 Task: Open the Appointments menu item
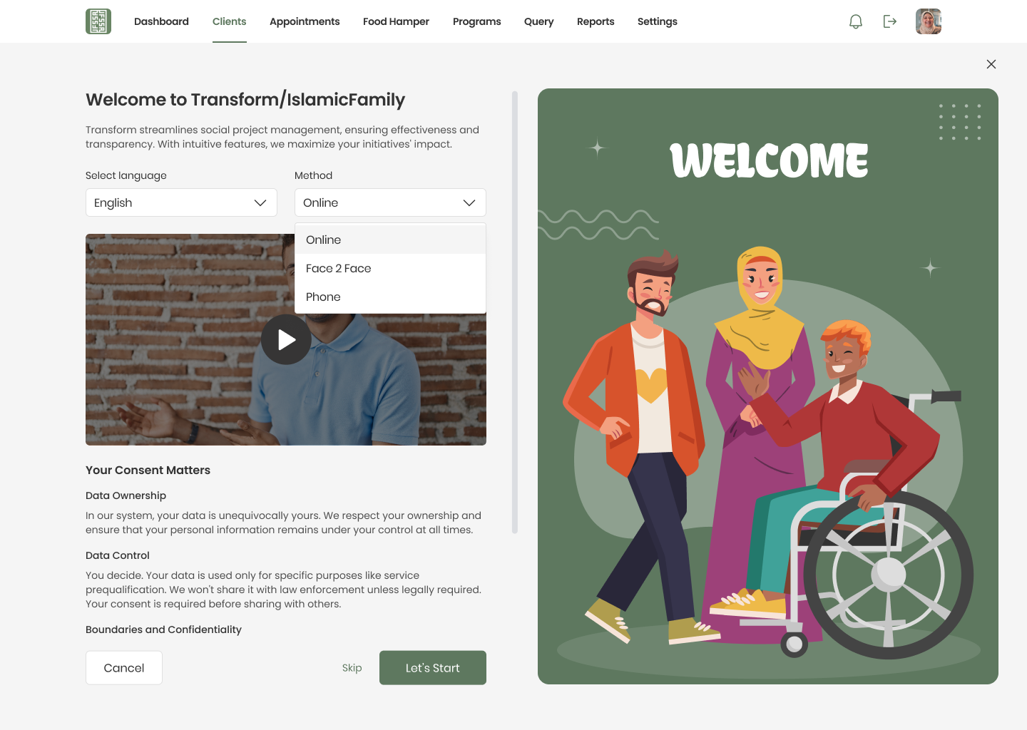(305, 21)
